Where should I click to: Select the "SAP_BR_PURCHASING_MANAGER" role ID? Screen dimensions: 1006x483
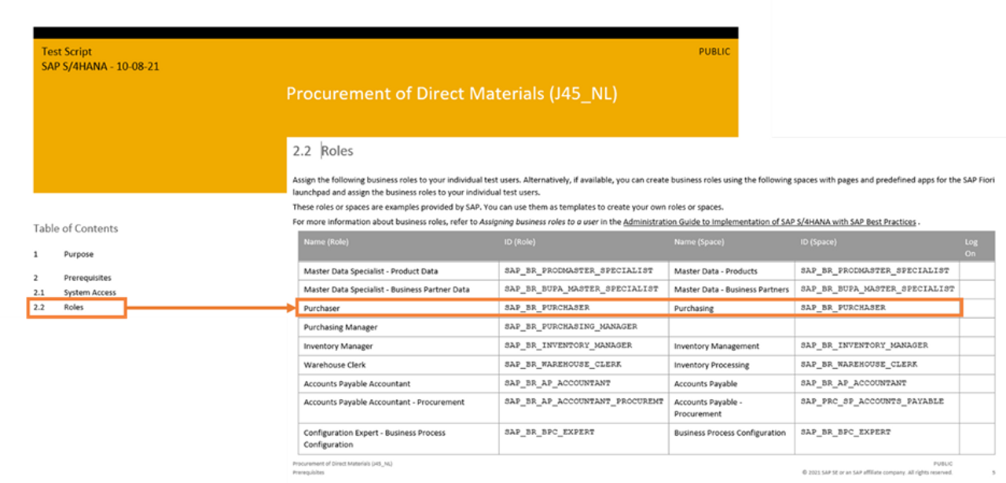pos(571,327)
